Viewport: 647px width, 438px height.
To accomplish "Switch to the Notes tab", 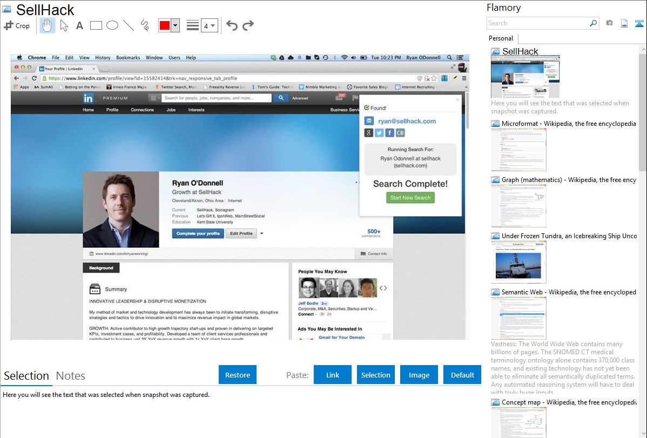I will coord(71,376).
